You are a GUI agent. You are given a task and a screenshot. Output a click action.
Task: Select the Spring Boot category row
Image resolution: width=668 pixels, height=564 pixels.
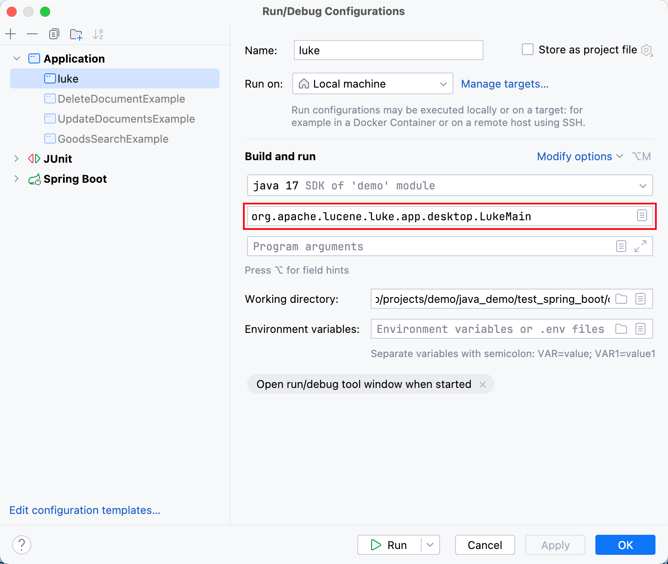115,179
